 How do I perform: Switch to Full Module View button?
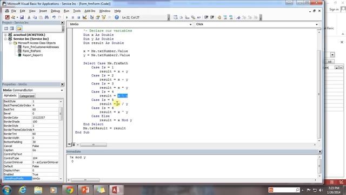click(74, 145)
